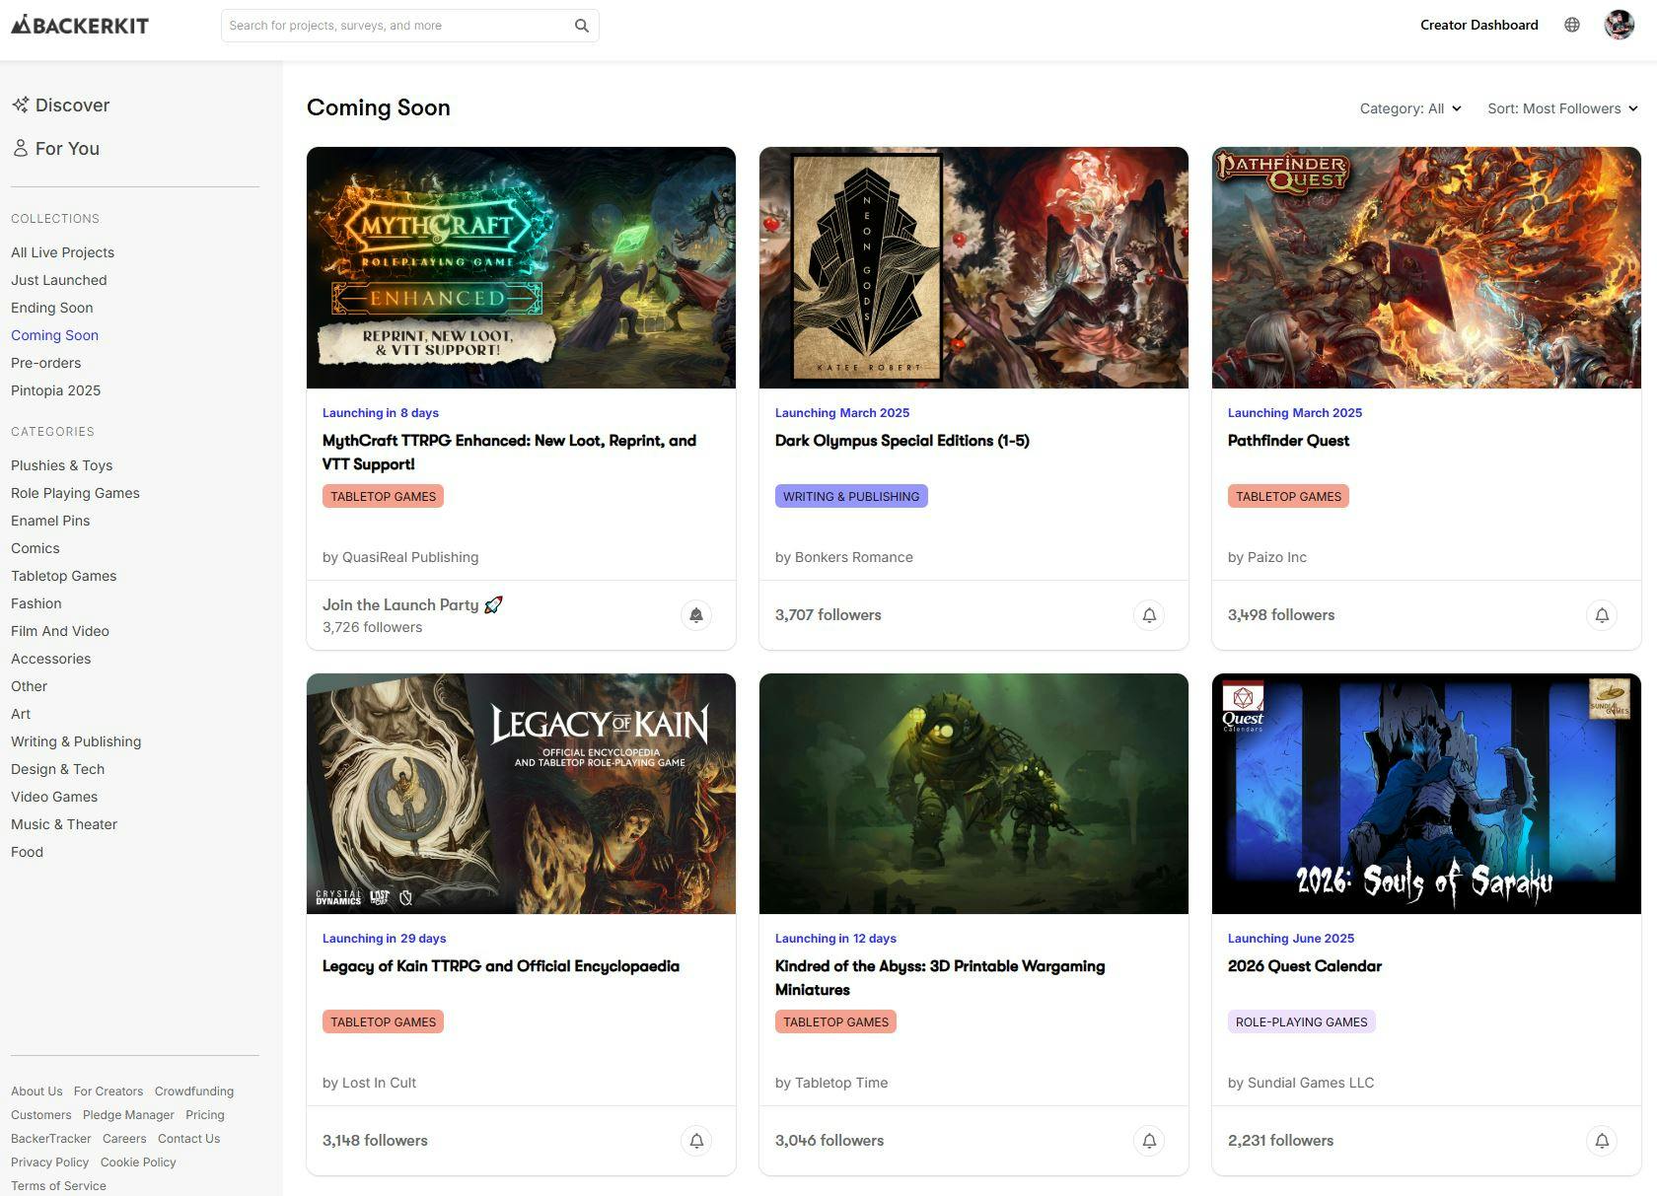This screenshot has width=1657, height=1196.
Task: Toggle notifications for MythCraft TTRPG Enhanced
Action: [x=696, y=614]
